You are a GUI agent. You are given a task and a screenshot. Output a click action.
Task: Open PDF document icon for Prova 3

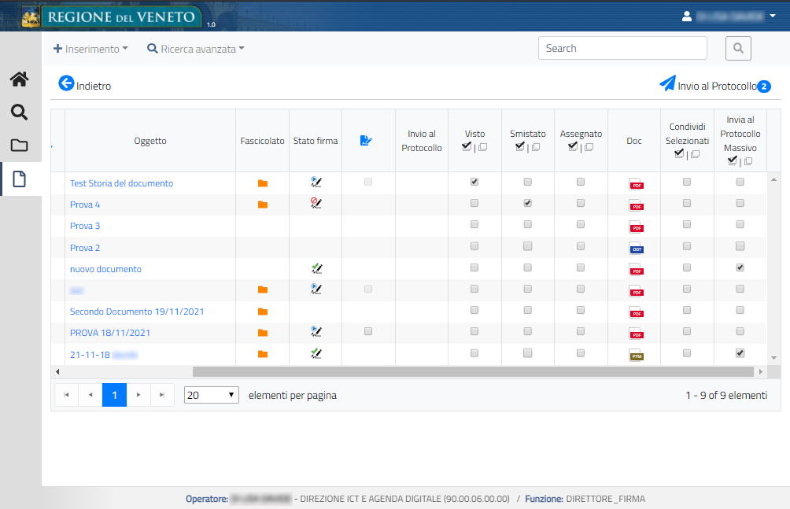[x=636, y=227]
